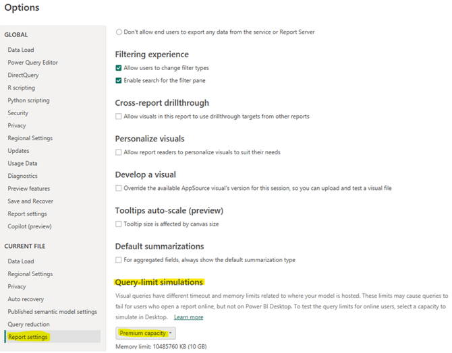
Task: Open Query reduction under Current File
Action: click(x=29, y=324)
